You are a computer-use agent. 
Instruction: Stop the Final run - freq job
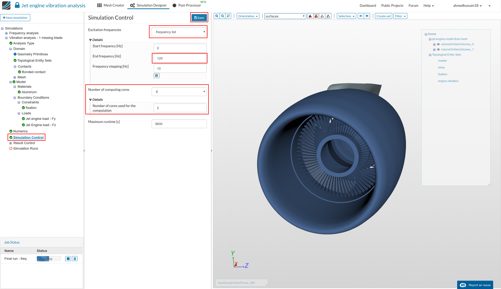[68, 259]
